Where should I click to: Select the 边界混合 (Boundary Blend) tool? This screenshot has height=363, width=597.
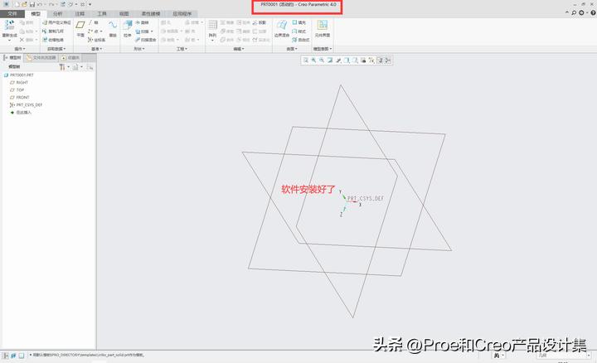click(282, 28)
